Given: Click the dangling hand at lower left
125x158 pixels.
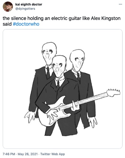Looking at the screenshot, I should (x=30, y=117).
